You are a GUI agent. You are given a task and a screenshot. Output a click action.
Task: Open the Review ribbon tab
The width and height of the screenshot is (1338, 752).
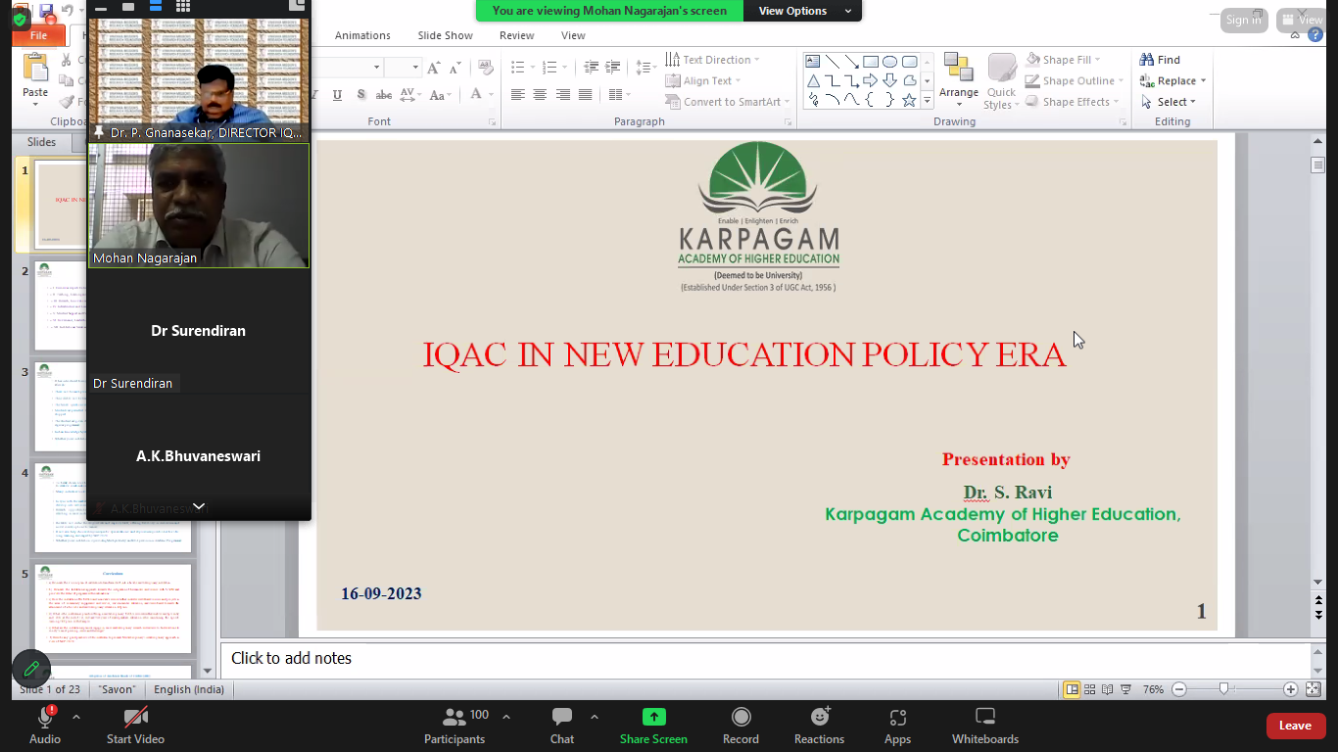516,35
